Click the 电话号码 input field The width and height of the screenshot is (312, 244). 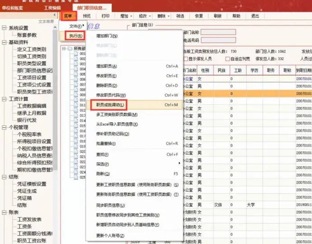click(218, 40)
